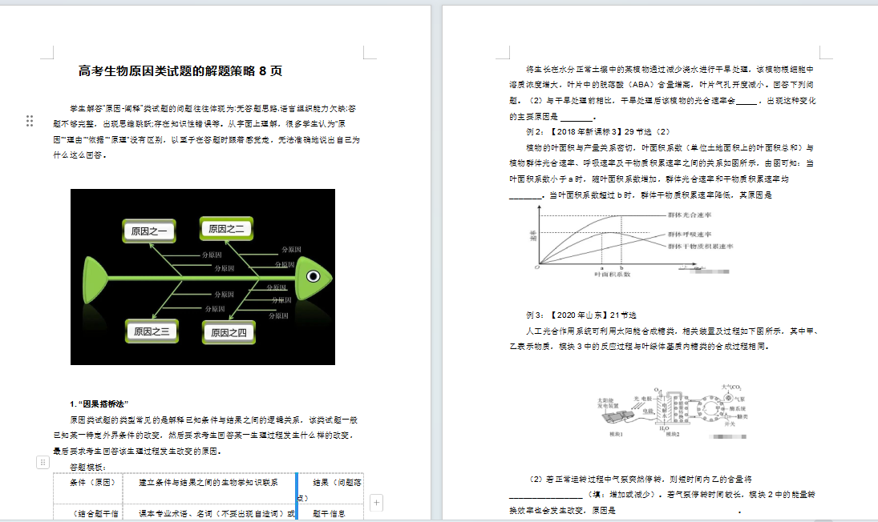This screenshot has width=878, height=522.
Task: Click the 气泵 label in the diagram
Action: coord(740,400)
